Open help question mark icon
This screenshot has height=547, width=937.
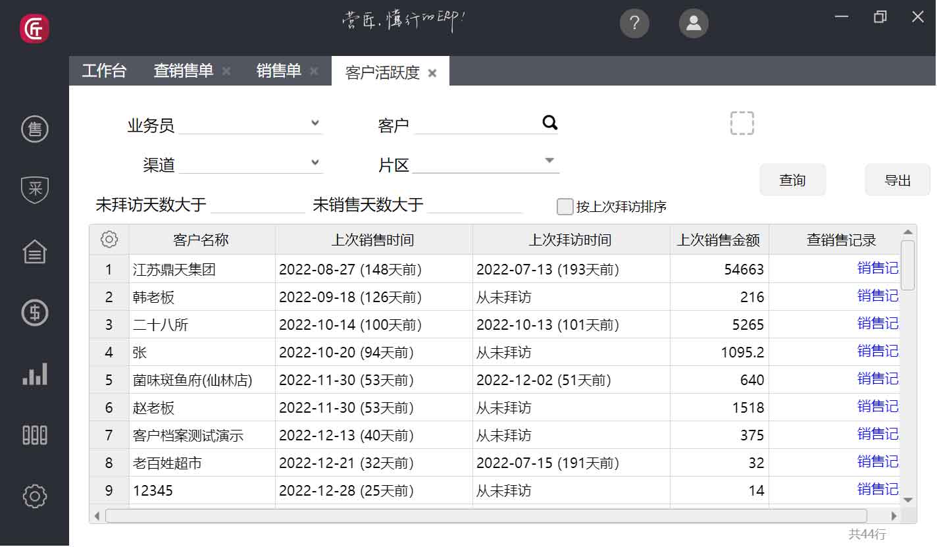[634, 24]
